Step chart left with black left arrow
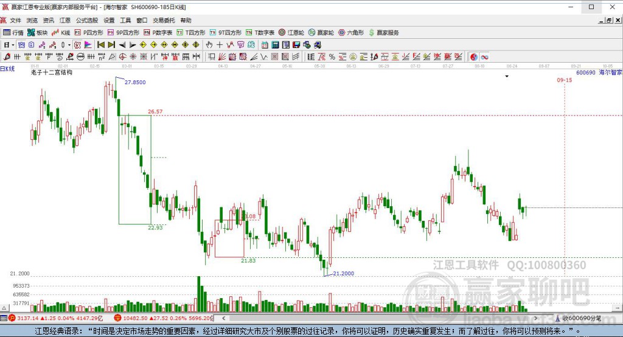Viewport: 623px width, 337px height. tap(122, 45)
